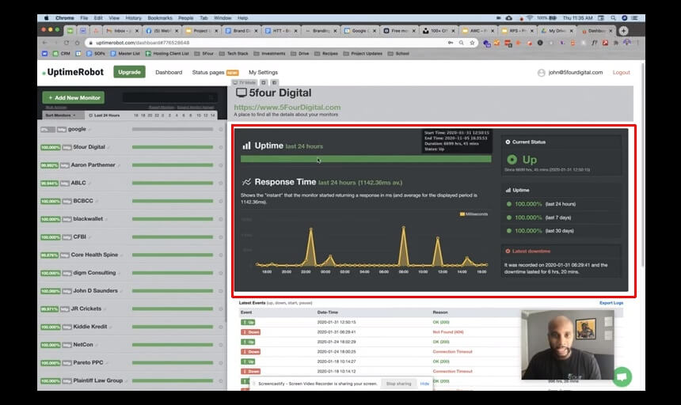
Task: Click the green Uptime last 24 hours bar
Action: (x=366, y=159)
